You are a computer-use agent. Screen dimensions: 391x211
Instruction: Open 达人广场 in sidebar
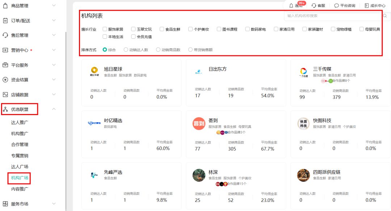(20, 166)
